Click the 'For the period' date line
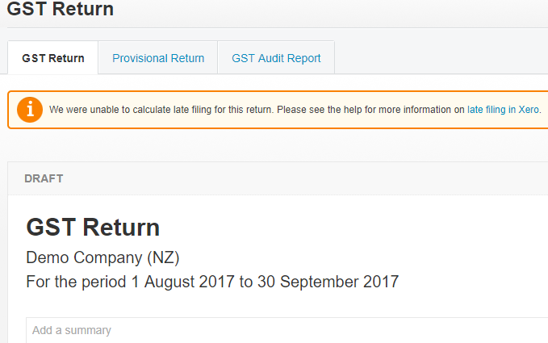548x343 pixels. click(x=212, y=282)
